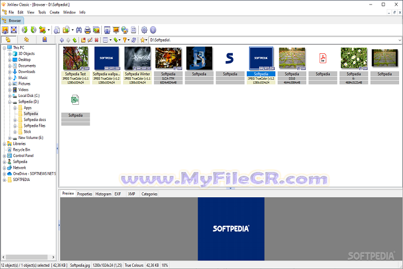Open the image viewer toolbar icon
403x269 pixels.
5,30
